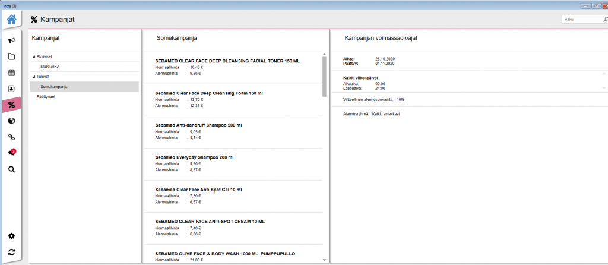Select the percent campaigns icon in sidebar
The height and width of the screenshot is (265, 608).
pyautogui.click(x=12, y=105)
